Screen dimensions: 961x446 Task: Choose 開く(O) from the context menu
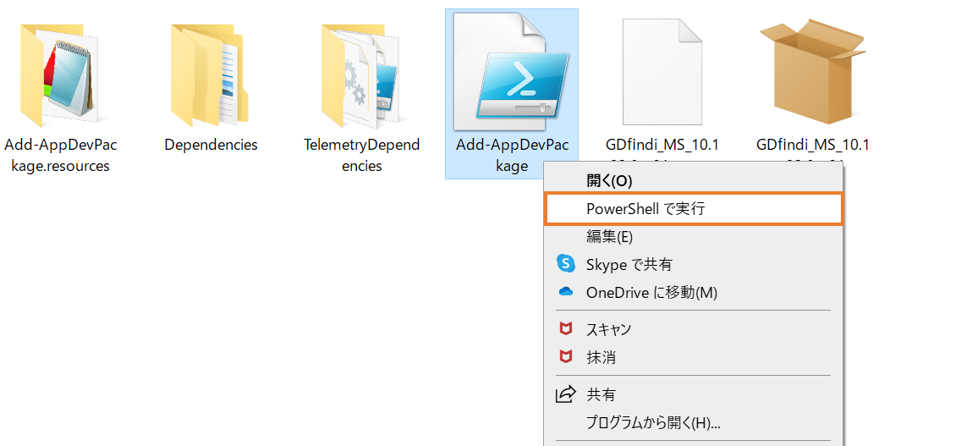(x=609, y=180)
